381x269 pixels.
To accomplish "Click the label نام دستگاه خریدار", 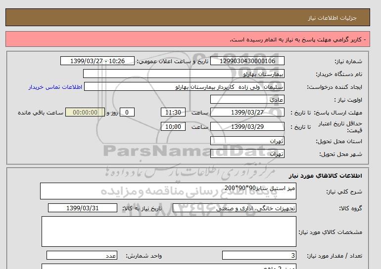I will click(x=339, y=74).
